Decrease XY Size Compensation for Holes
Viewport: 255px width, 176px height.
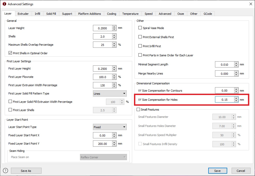[236, 101]
